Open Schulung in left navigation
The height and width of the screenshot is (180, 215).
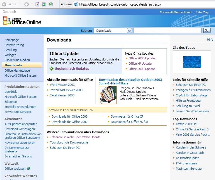tap(11, 50)
